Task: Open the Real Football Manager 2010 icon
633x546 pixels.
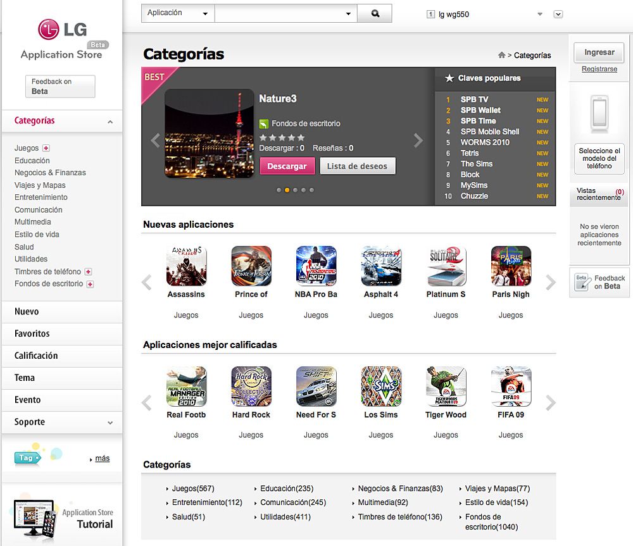Action: point(186,386)
